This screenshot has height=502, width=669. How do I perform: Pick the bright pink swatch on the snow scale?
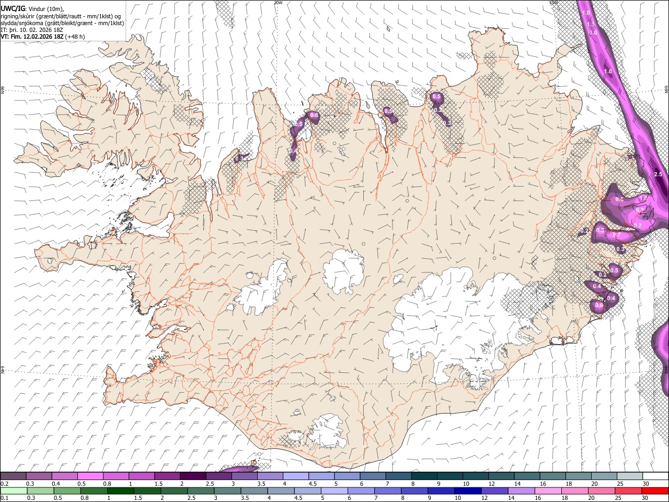(x=90, y=476)
